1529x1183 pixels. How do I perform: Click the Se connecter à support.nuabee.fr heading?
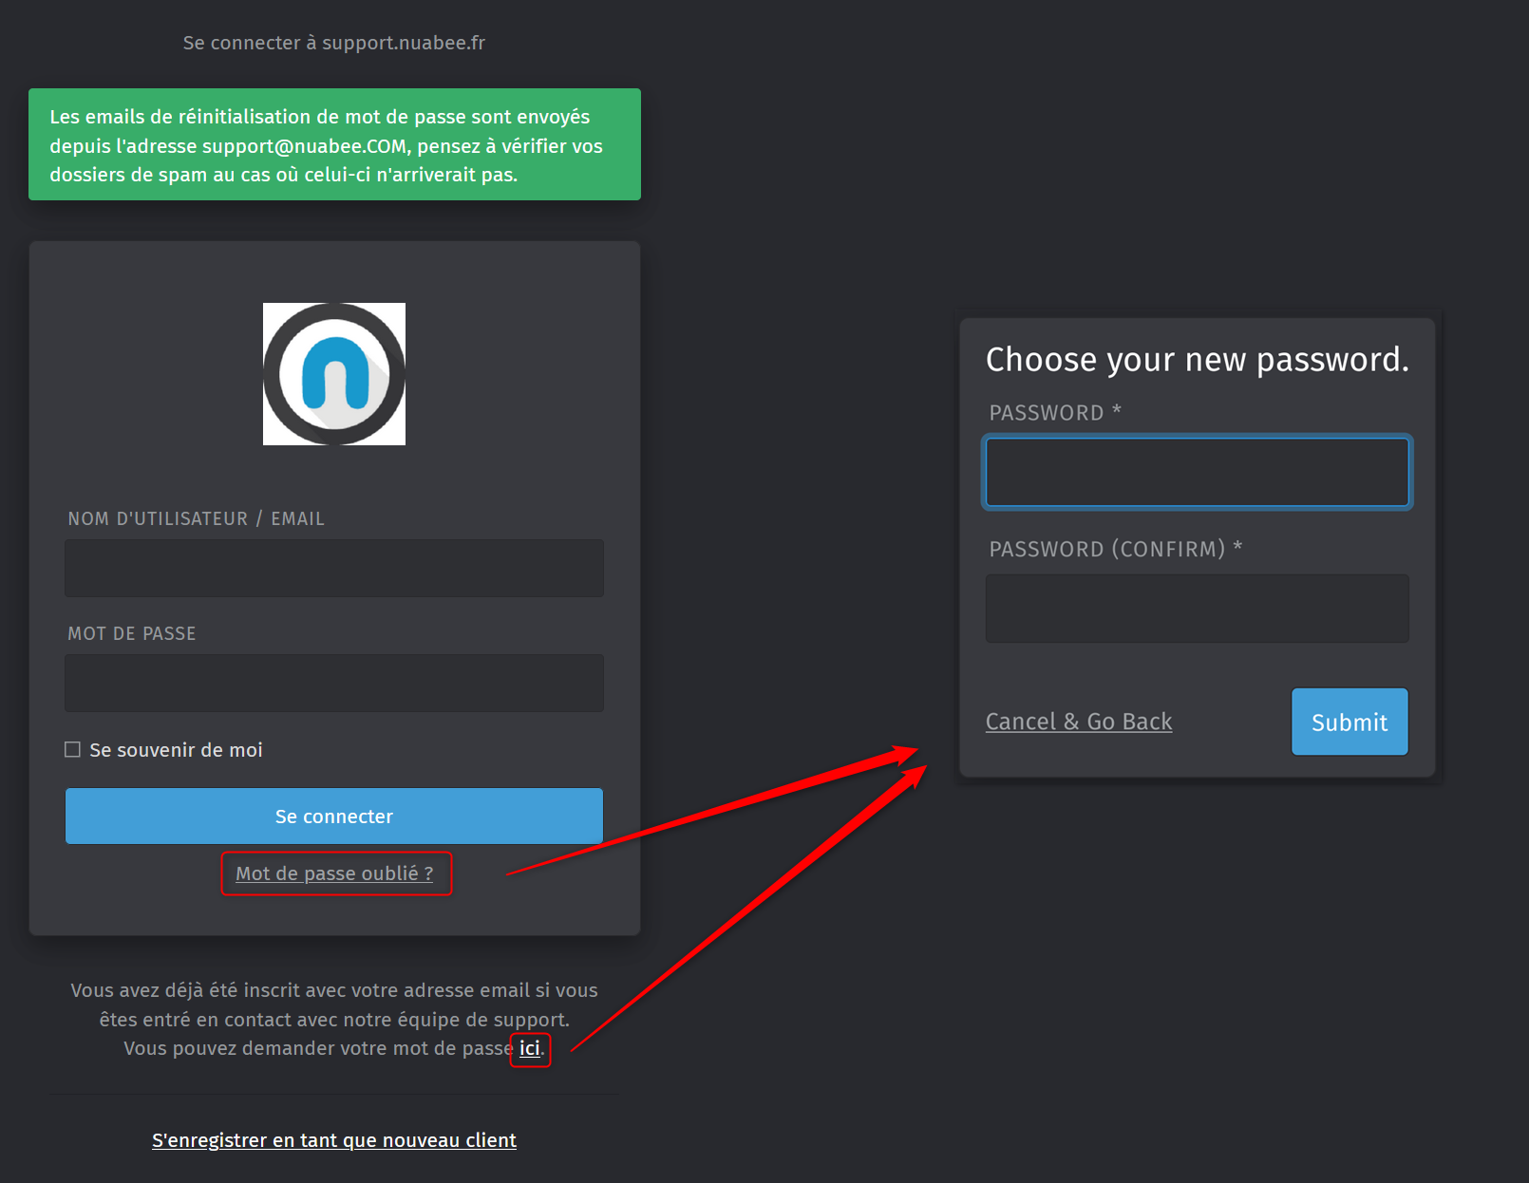tap(334, 43)
